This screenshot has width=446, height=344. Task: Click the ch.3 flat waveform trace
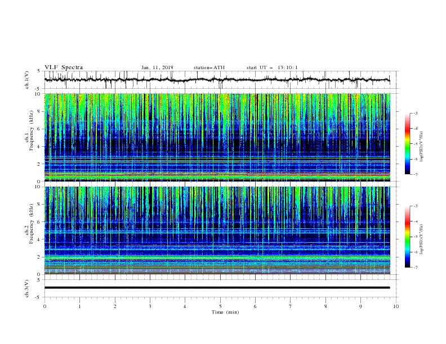click(x=217, y=288)
